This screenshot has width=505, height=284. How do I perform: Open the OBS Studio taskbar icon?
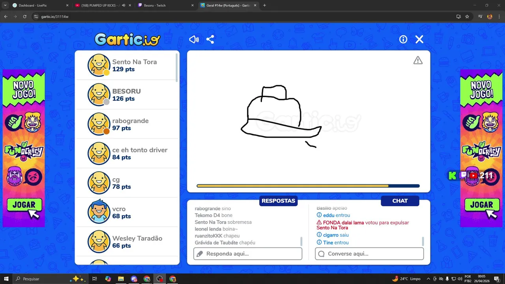pos(160,279)
